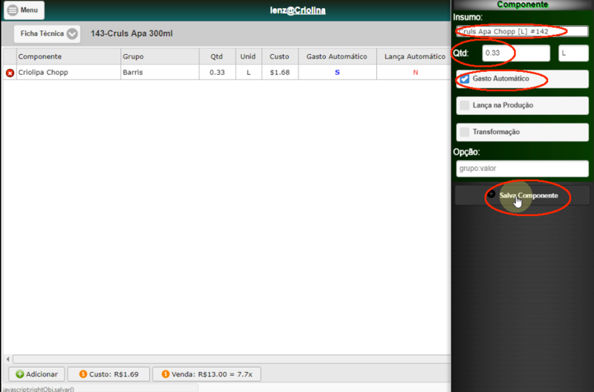
Task: Enable the Lança na Produção checkbox
Action: (465, 105)
